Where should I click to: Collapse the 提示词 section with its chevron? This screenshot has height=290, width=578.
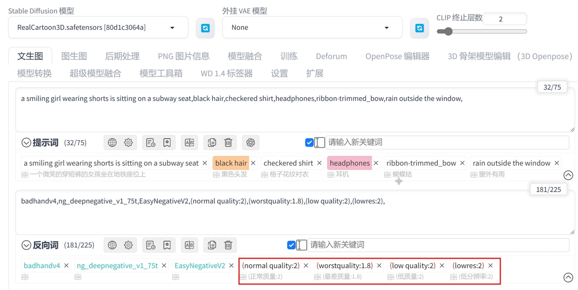[26, 143]
